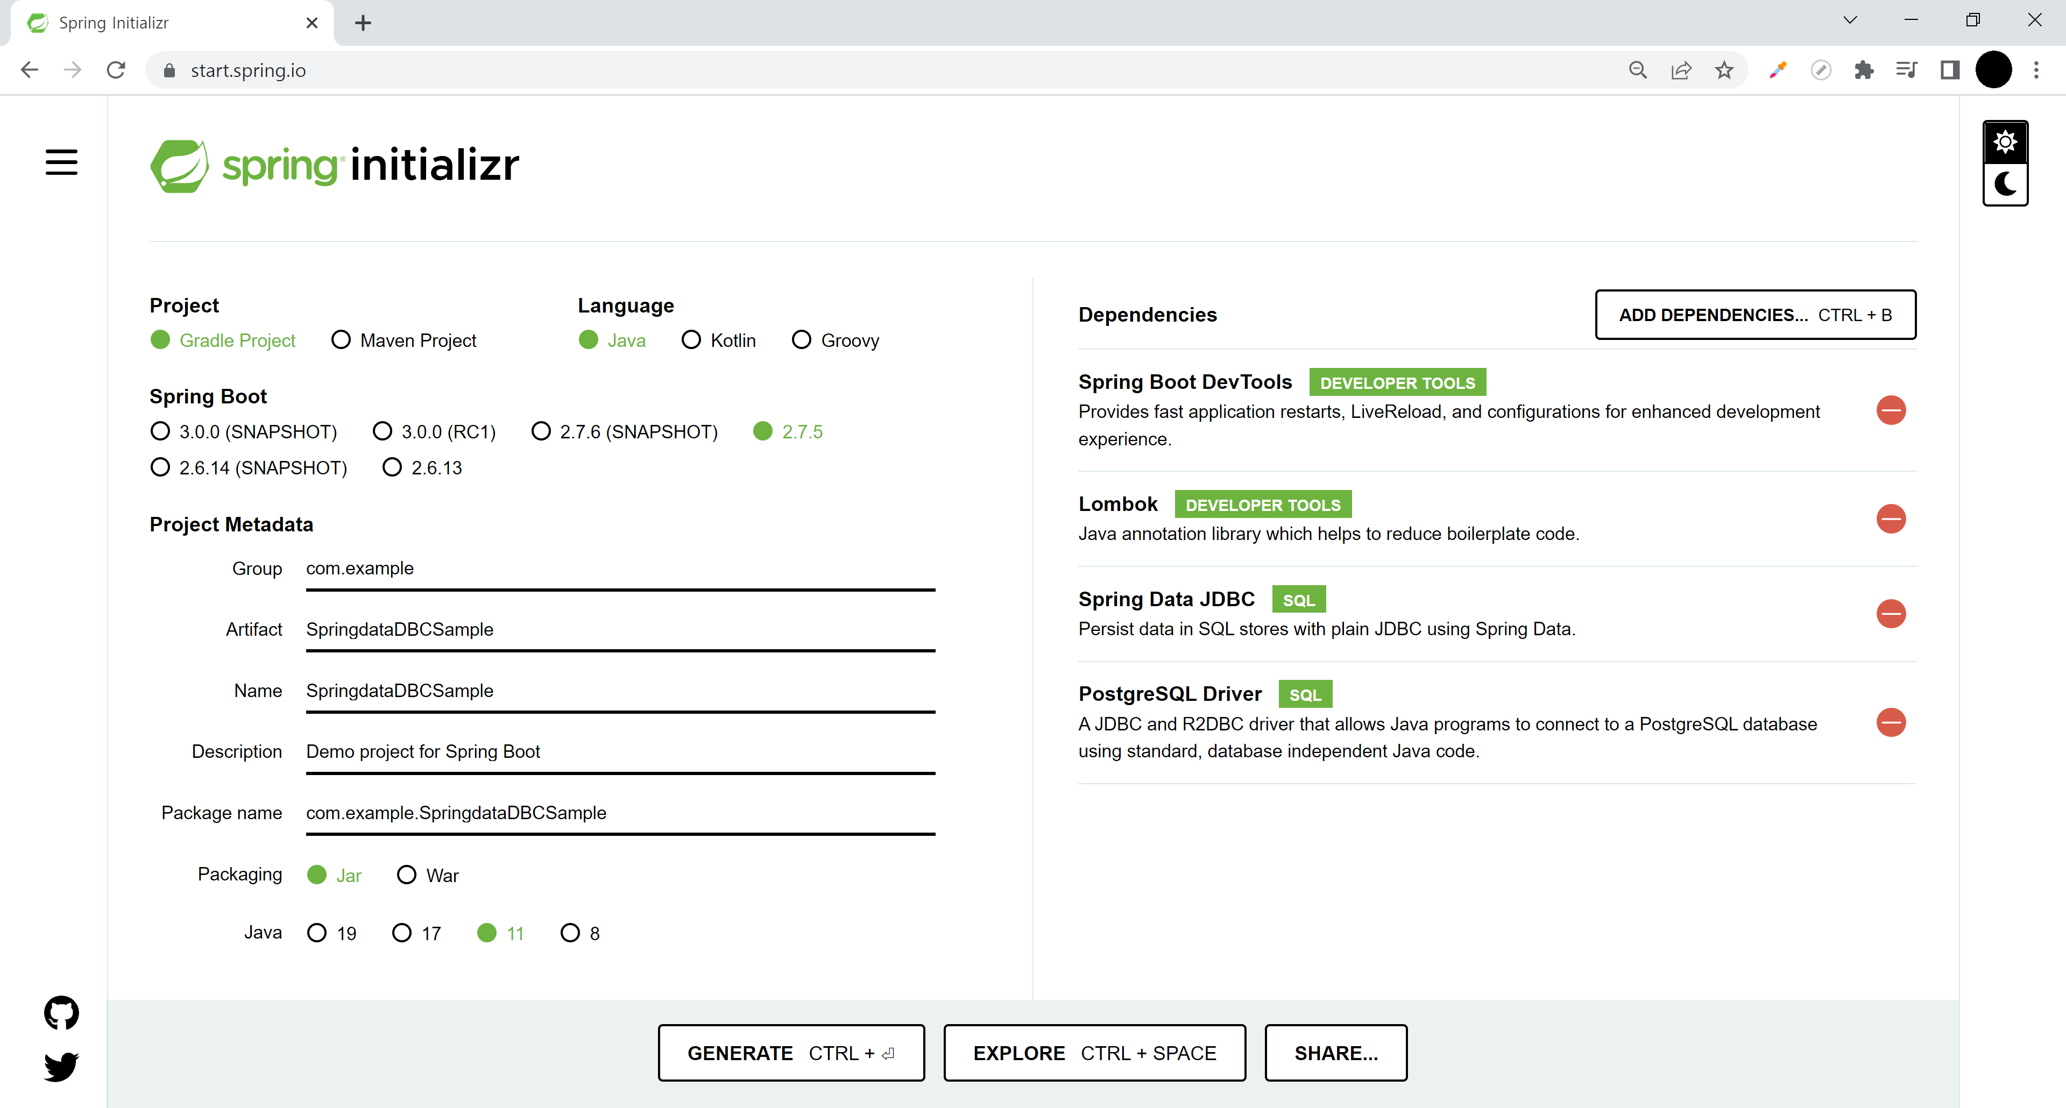The image size is (2066, 1108).
Task: Switch to dark theme moon icon
Action: (x=2004, y=184)
